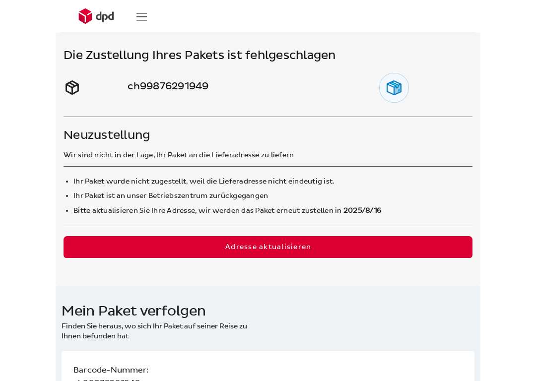Click the black parcel outline icon
The image size is (536, 381).
pos(72,87)
